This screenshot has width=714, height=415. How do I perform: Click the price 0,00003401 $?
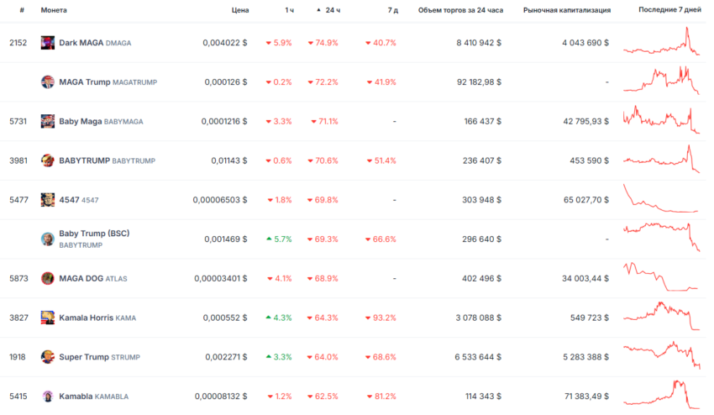221,278
